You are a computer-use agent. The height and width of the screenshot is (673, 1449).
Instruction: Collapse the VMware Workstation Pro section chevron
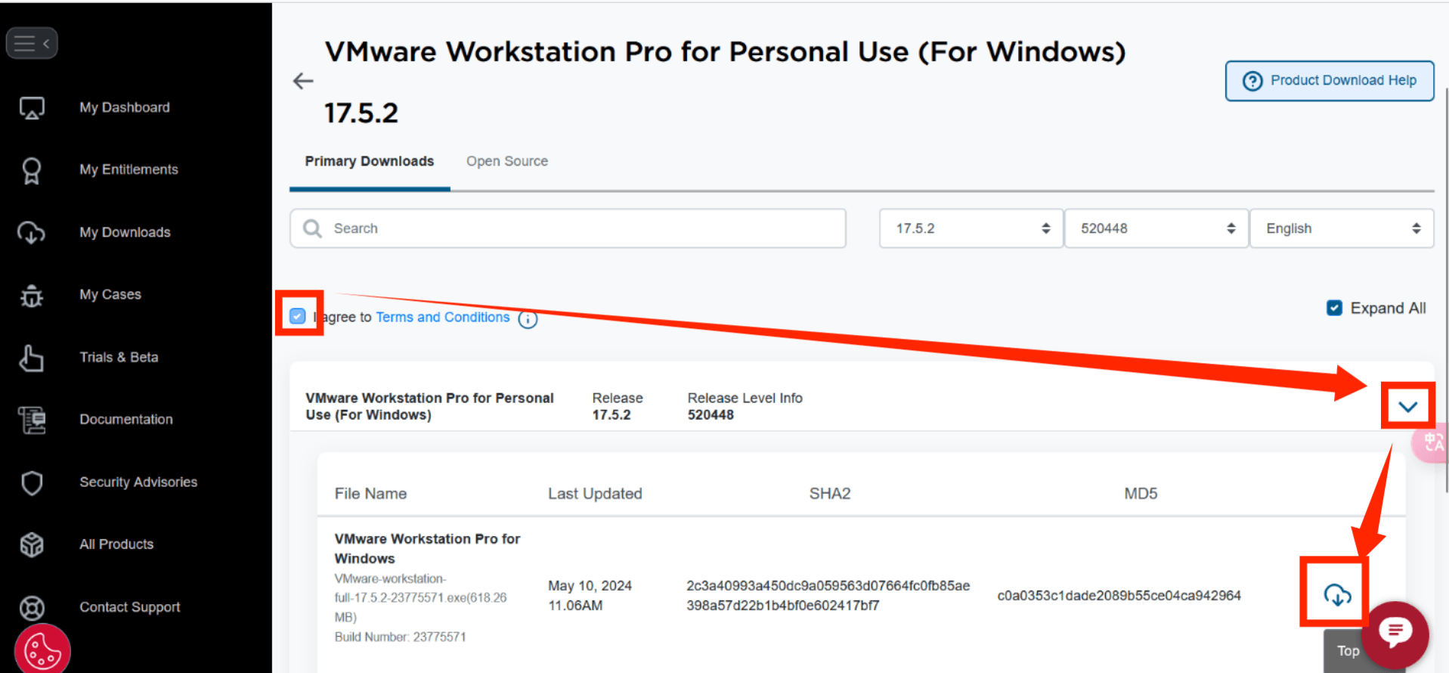click(1407, 407)
